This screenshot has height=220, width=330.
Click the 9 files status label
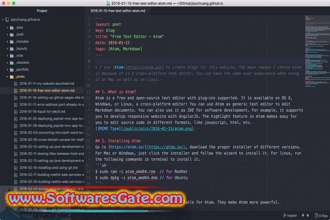click(x=323, y=216)
